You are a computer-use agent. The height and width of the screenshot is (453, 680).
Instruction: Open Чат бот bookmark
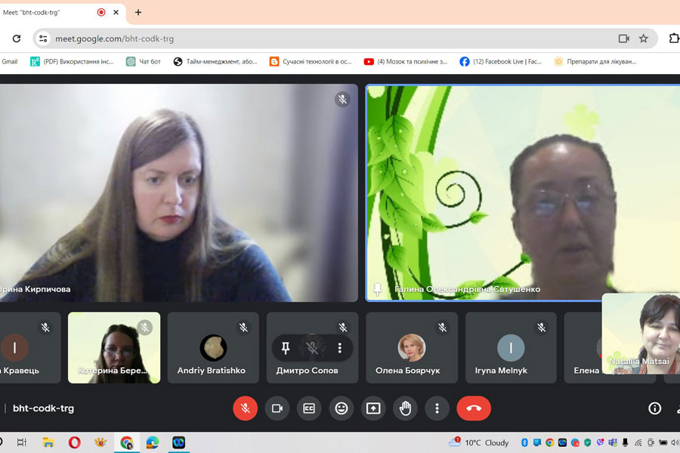point(143,62)
